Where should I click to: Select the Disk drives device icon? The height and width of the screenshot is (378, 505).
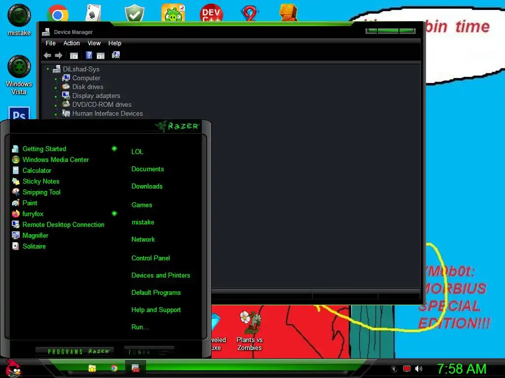(x=66, y=87)
